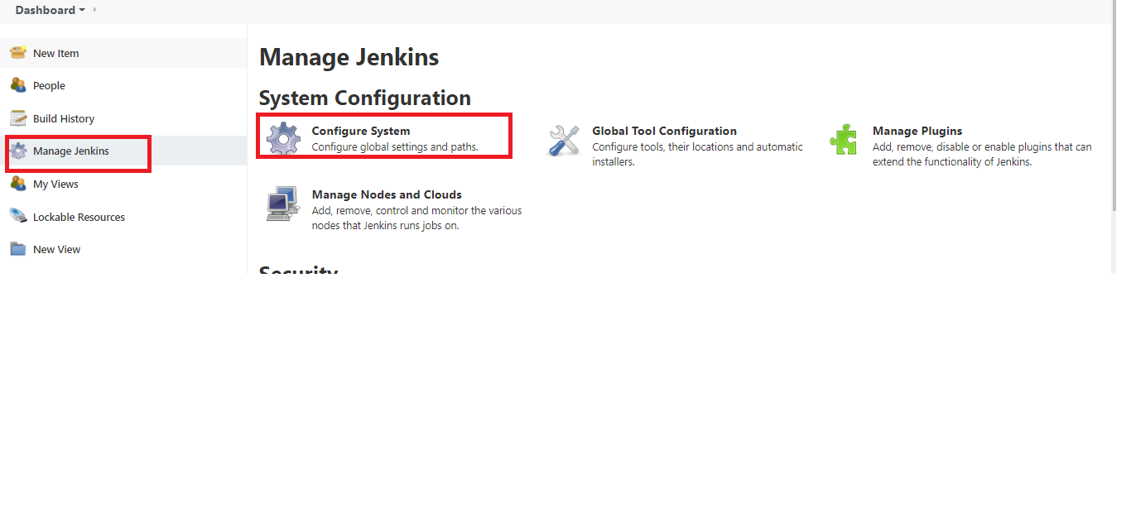Click the Lockable Resources key icon
Viewport: 1131px width, 508px height.
(17, 216)
